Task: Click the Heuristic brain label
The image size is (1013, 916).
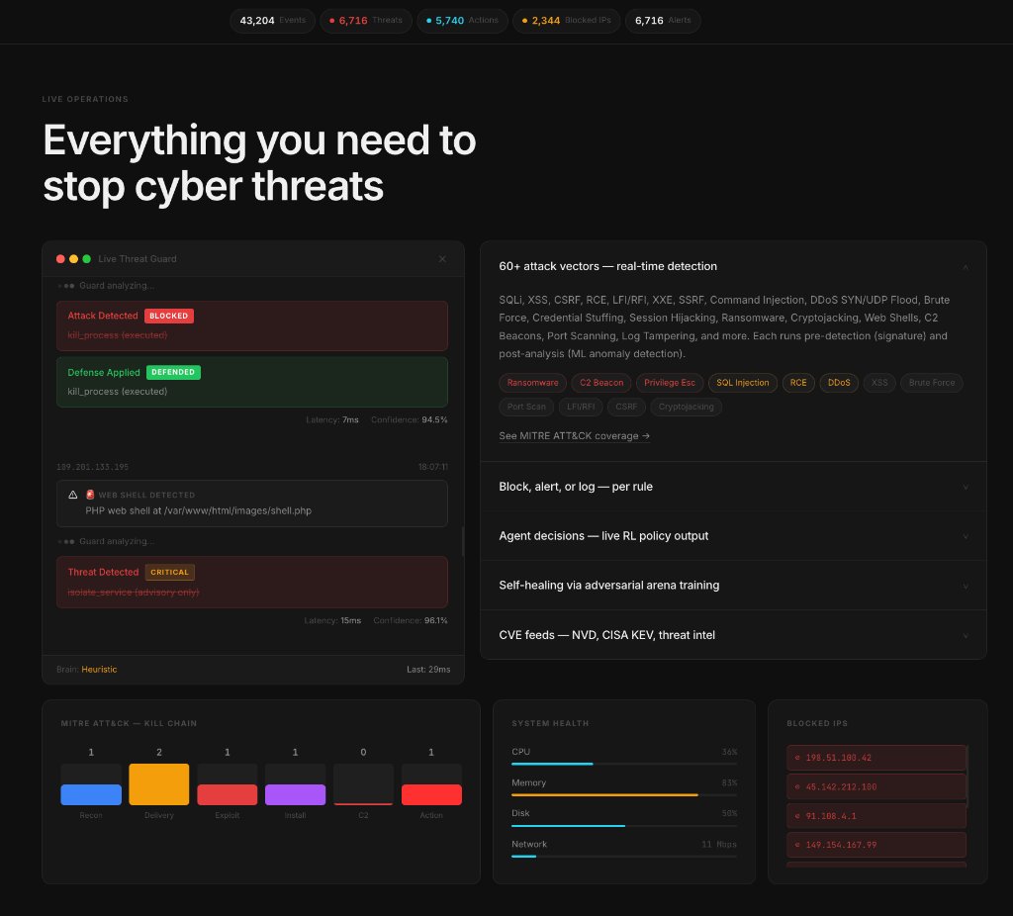Action: pyautogui.click(x=99, y=670)
